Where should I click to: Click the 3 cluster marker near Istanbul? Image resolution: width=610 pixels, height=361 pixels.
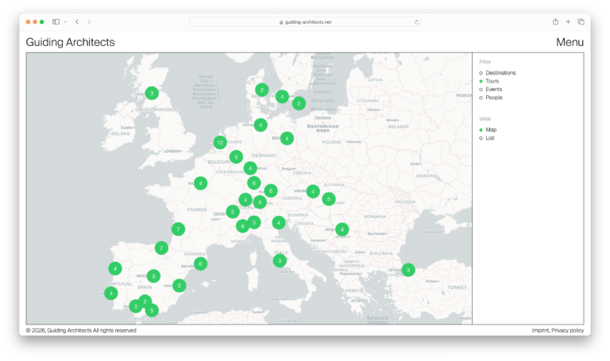(x=408, y=270)
